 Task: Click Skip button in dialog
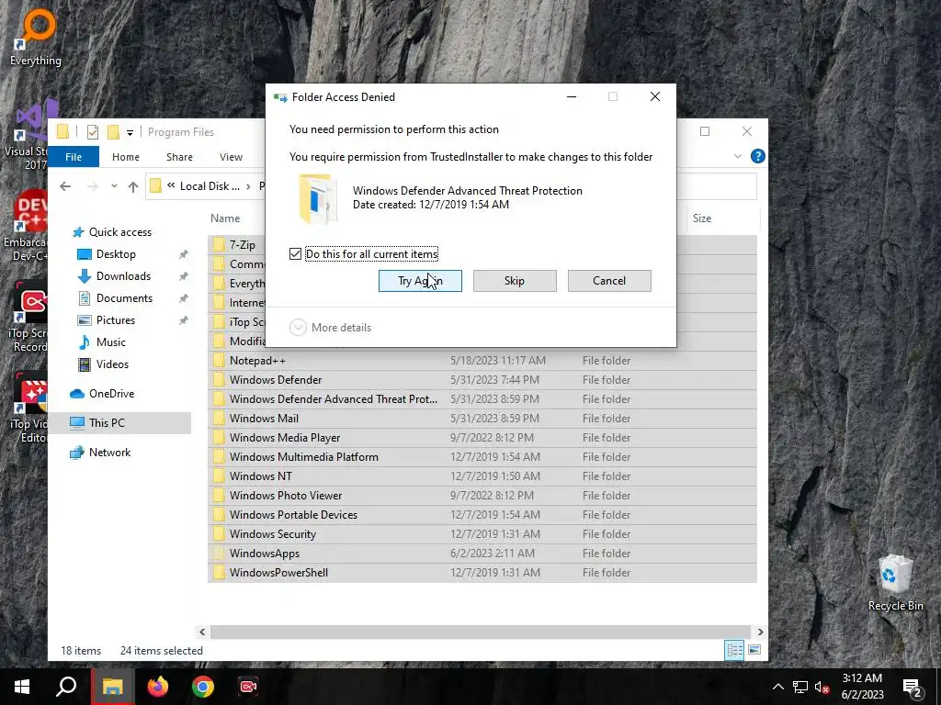click(515, 281)
